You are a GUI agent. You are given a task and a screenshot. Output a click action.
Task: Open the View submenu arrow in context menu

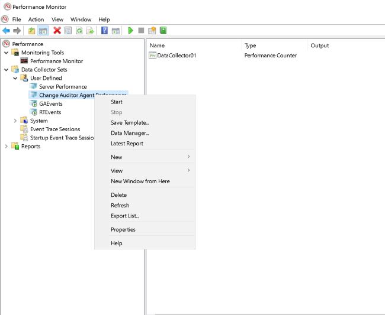[188, 170]
